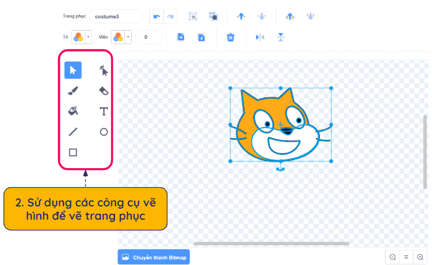Edit the outline width value field

tap(149, 37)
